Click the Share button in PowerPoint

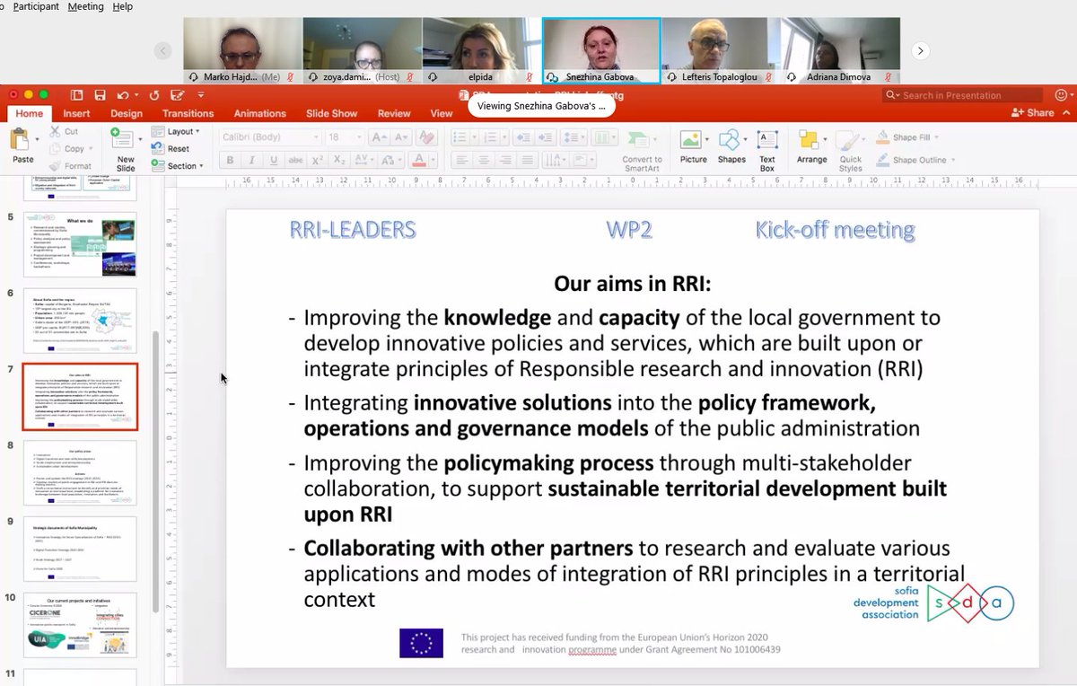point(1033,112)
